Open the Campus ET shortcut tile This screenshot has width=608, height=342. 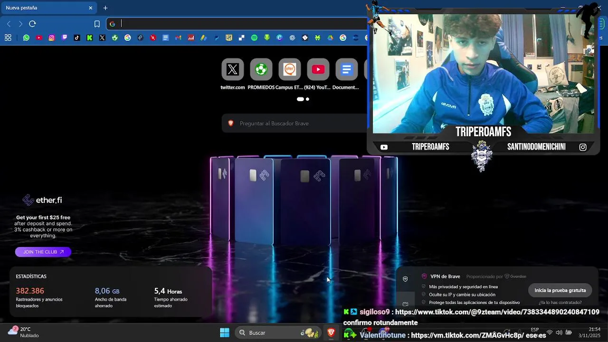pyautogui.click(x=290, y=74)
